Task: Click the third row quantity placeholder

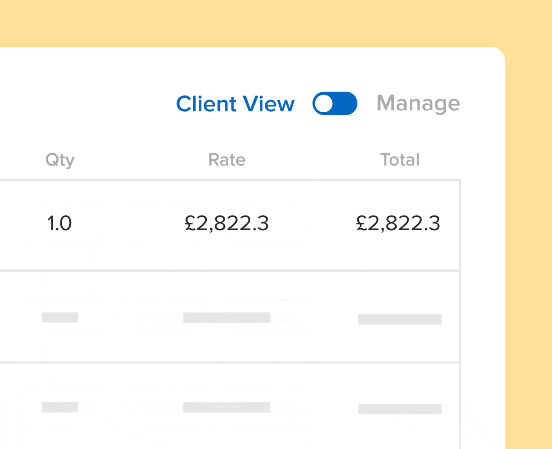Action: (60, 407)
